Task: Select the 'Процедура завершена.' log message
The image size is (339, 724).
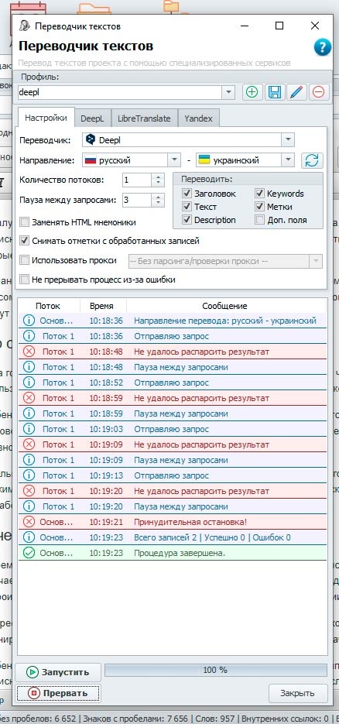Action: tap(180, 553)
